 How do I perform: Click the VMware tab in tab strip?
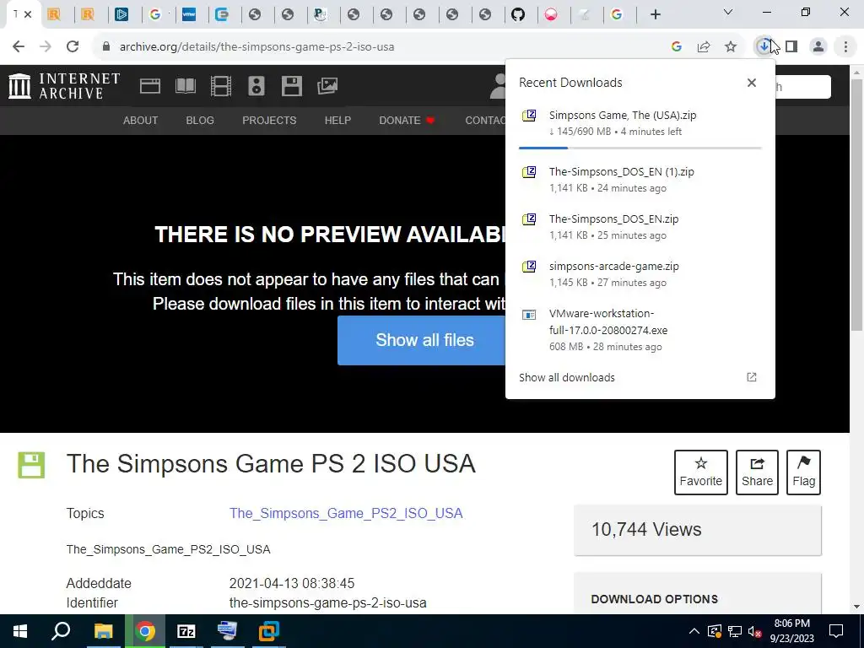[188, 14]
